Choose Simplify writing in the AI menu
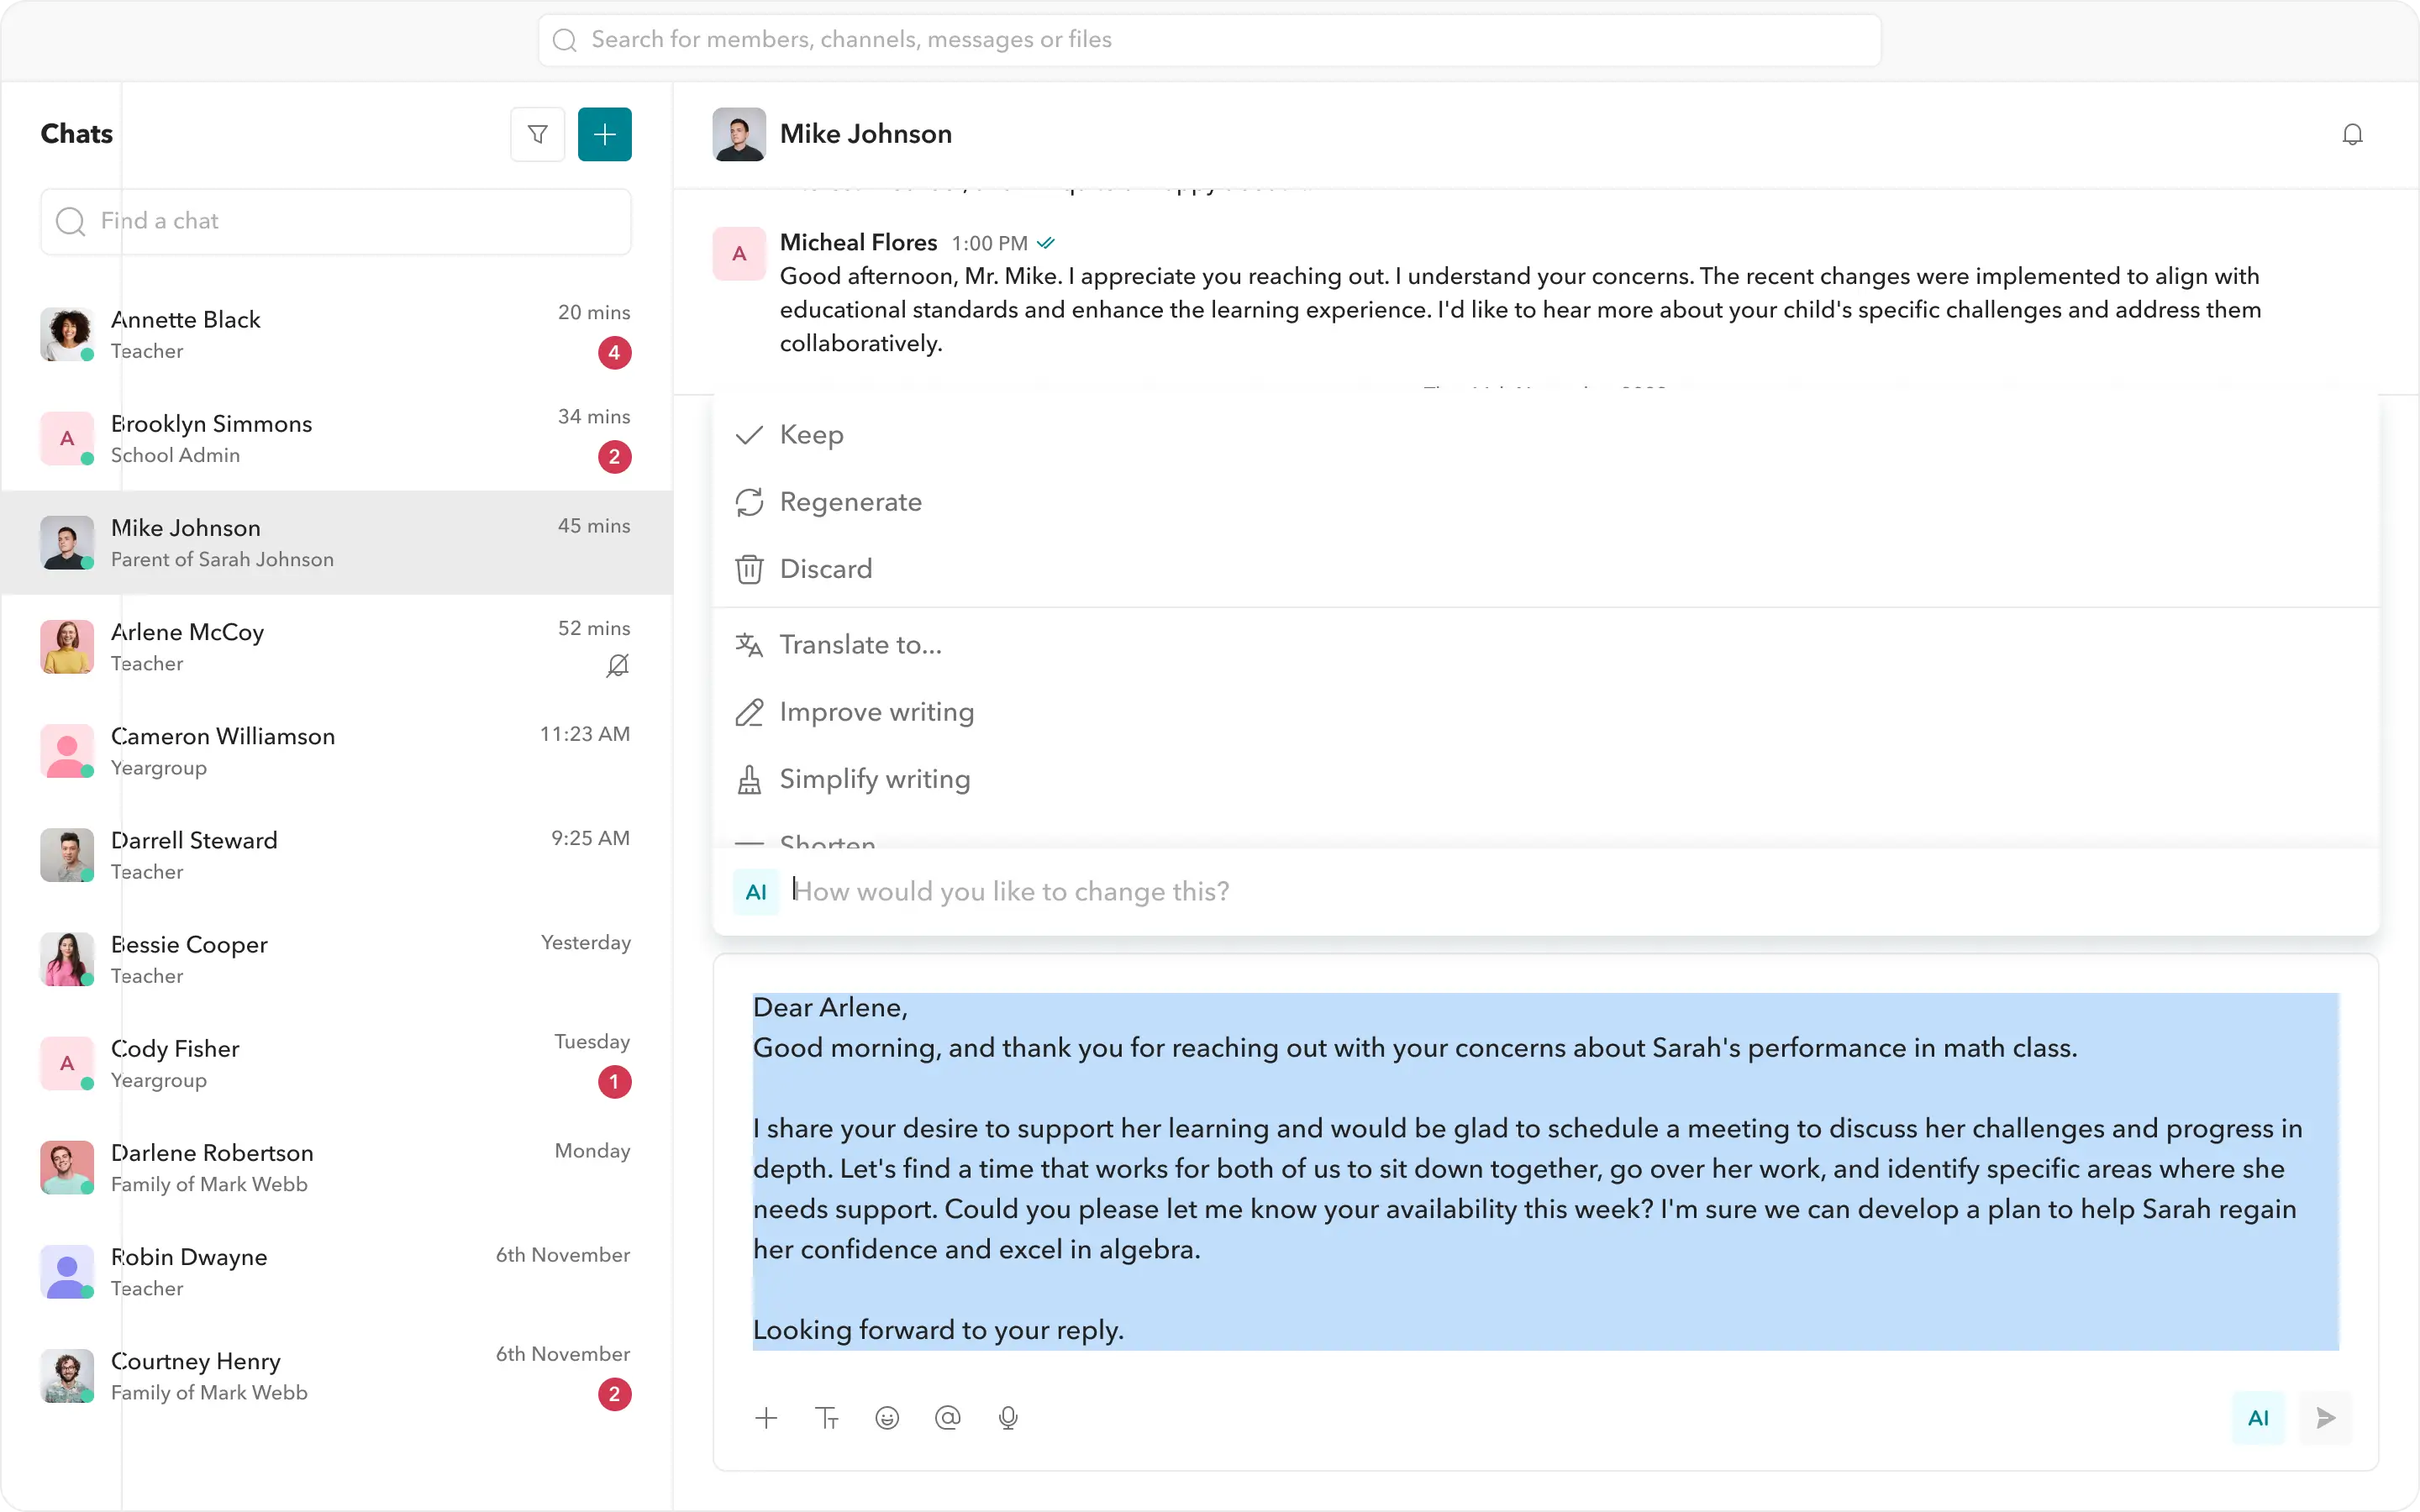Screen dimensions: 2420x1512 pyautogui.click(x=874, y=779)
